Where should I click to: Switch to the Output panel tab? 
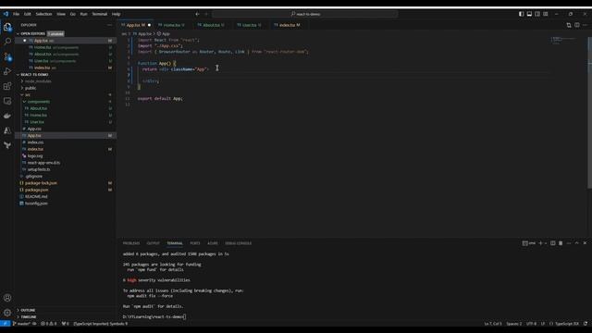pos(153,243)
